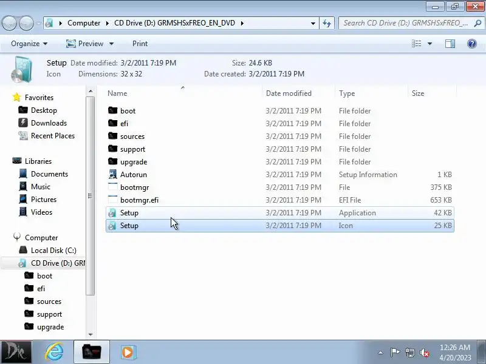Open recent pages dropdown near navigation buttons

tap(38, 23)
